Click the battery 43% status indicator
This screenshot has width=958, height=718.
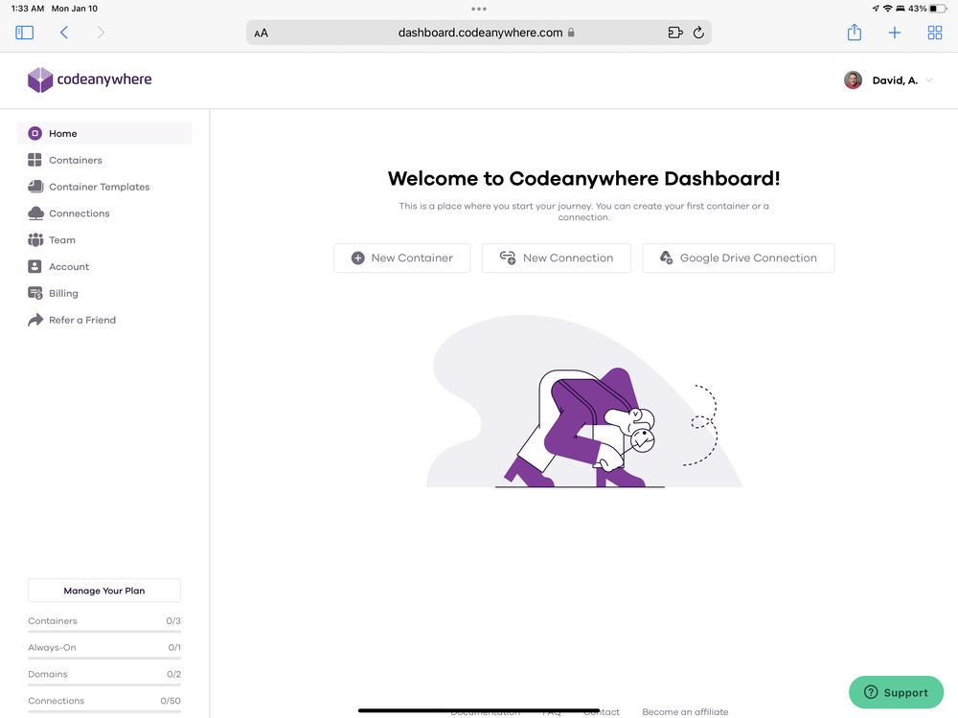926,9
